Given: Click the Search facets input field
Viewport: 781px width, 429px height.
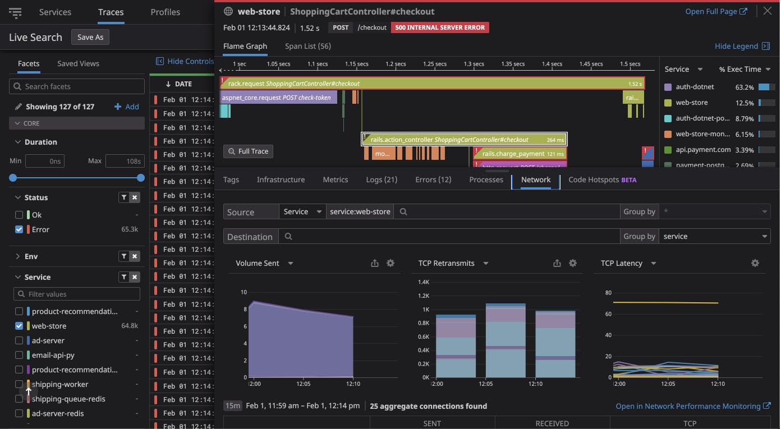Looking at the screenshot, I should [77, 86].
